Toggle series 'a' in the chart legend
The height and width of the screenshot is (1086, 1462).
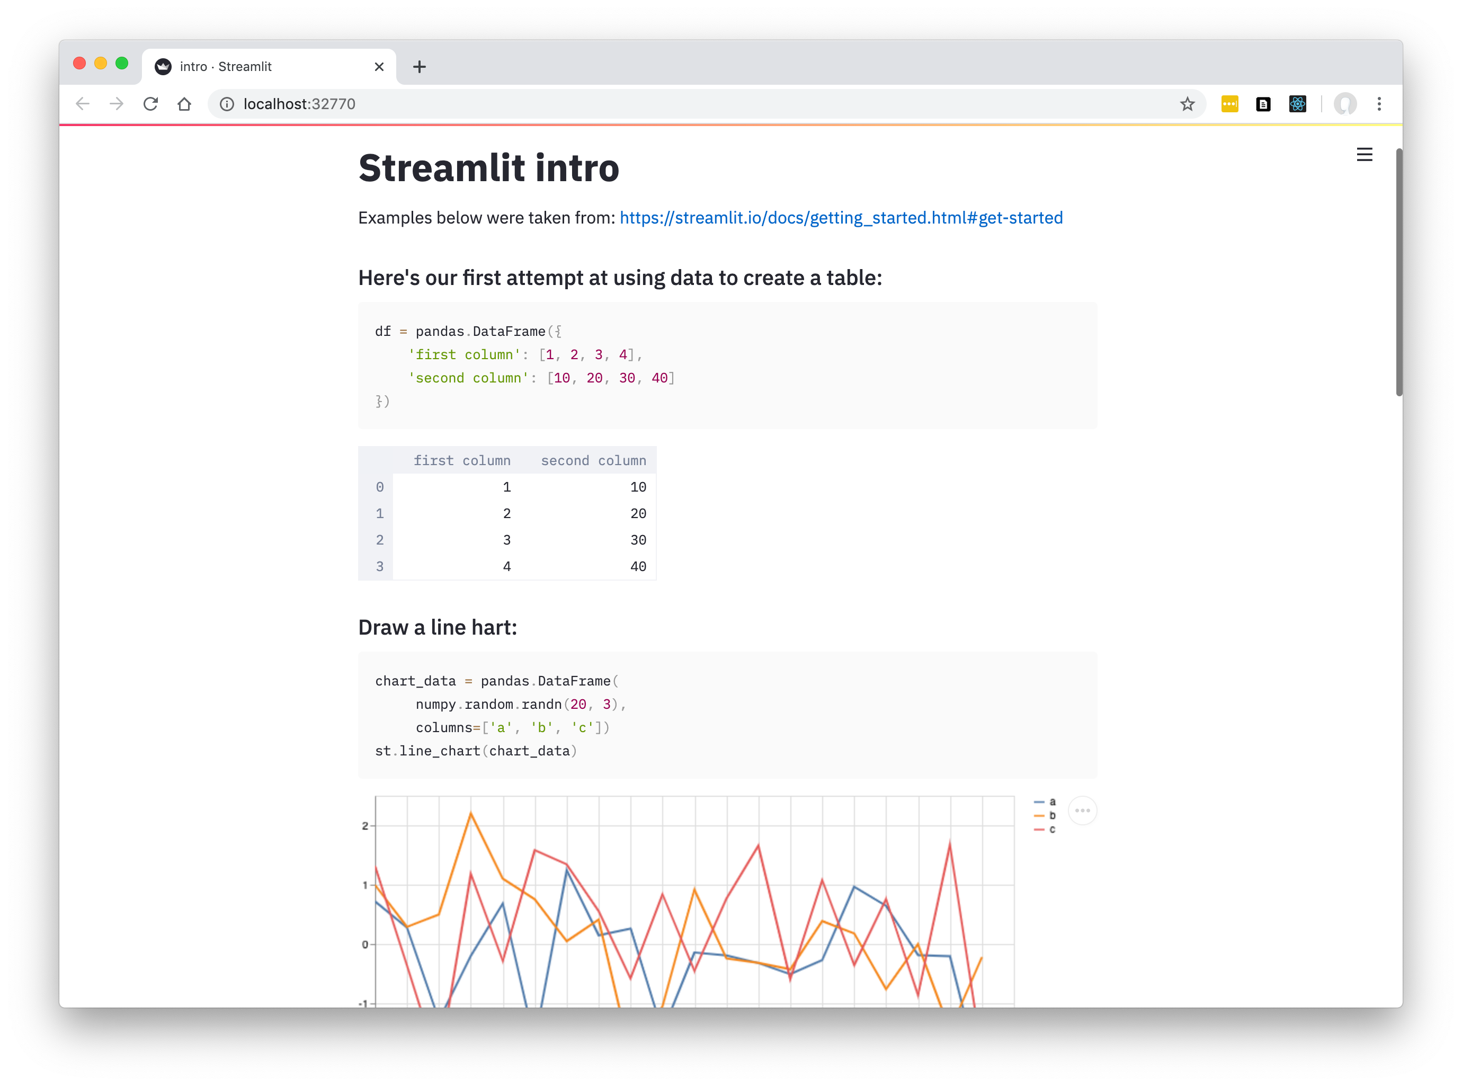click(x=1053, y=802)
